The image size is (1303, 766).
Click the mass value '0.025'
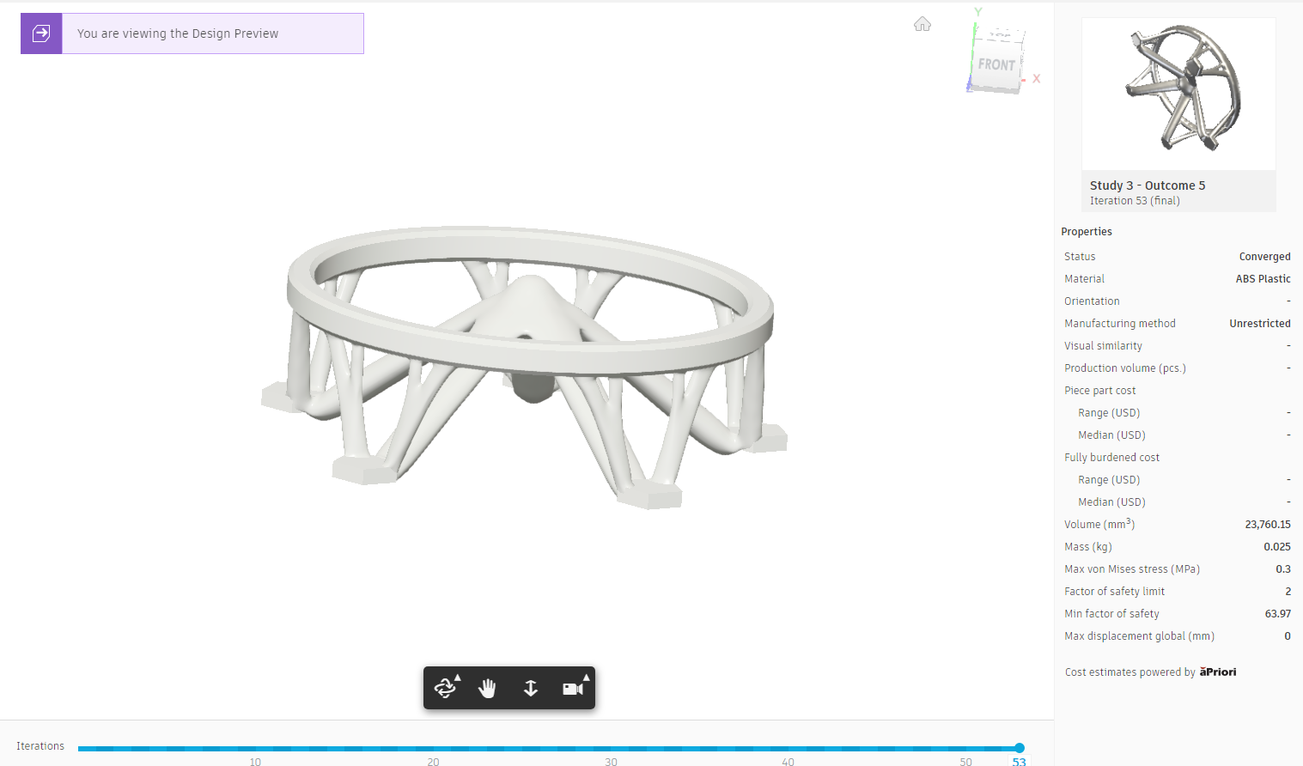(x=1277, y=547)
